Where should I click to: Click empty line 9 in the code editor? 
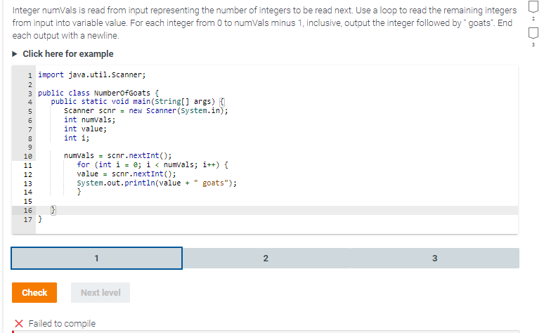click(277, 147)
